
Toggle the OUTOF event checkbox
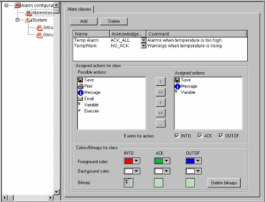[221, 136]
